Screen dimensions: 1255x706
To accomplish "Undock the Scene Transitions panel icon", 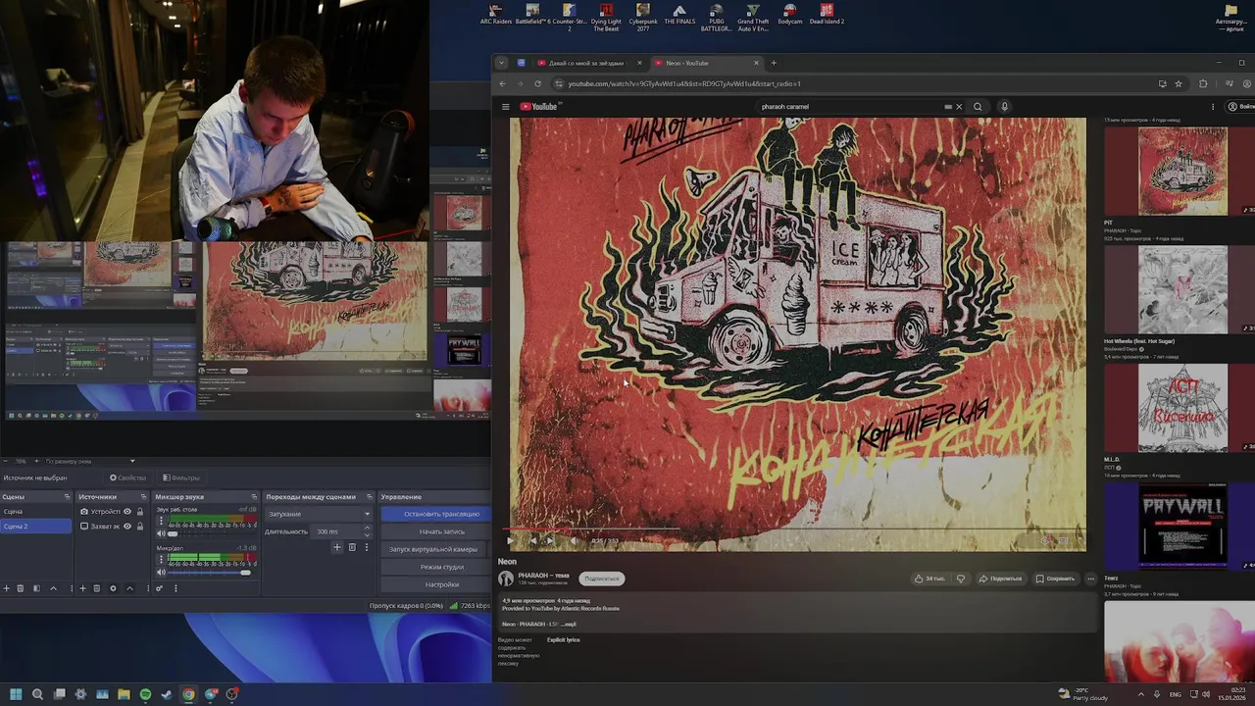I will (370, 497).
